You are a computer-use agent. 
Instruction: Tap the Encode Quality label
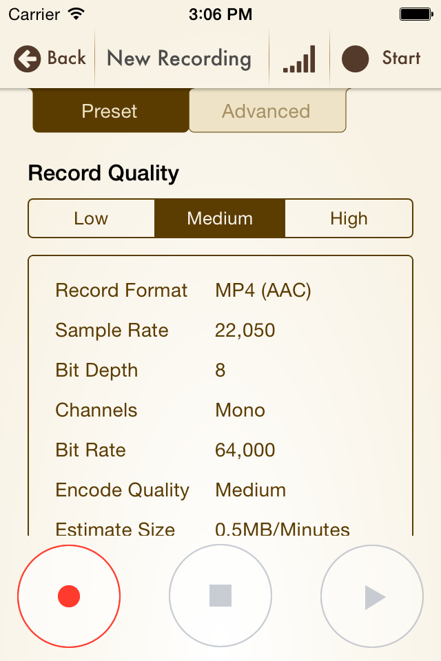(x=123, y=490)
